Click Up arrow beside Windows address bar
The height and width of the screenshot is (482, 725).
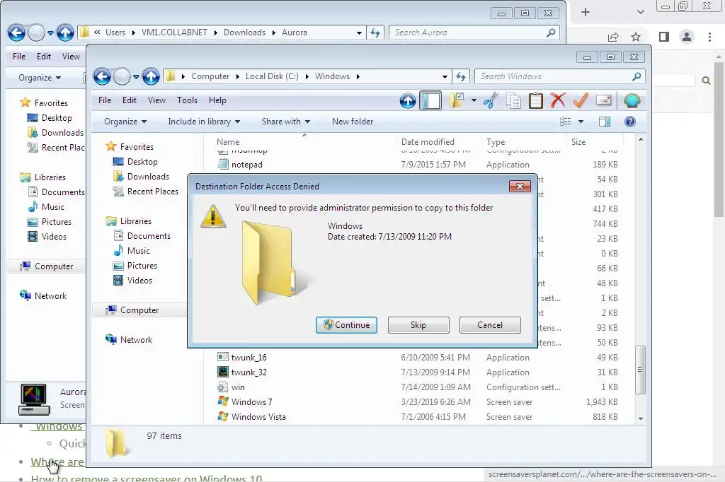(151, 76)
